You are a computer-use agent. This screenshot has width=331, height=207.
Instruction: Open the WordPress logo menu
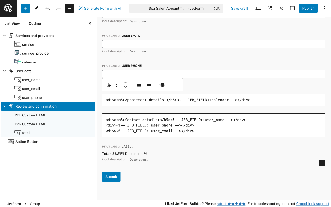pyautogui.click(x=8, y=8)
